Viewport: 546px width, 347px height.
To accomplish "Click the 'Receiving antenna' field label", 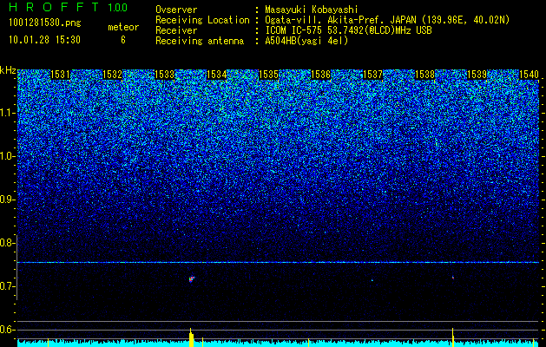I will click(x=200, y=41).
